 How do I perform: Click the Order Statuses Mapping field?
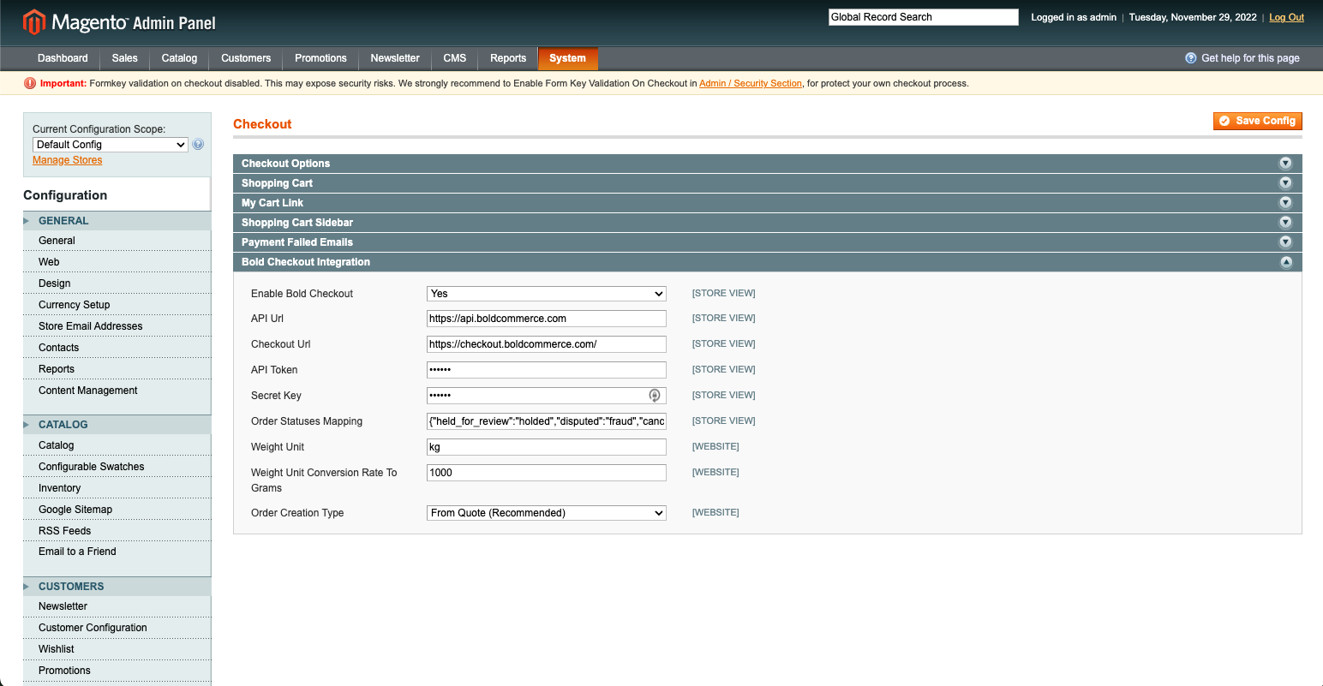(547, 421)
